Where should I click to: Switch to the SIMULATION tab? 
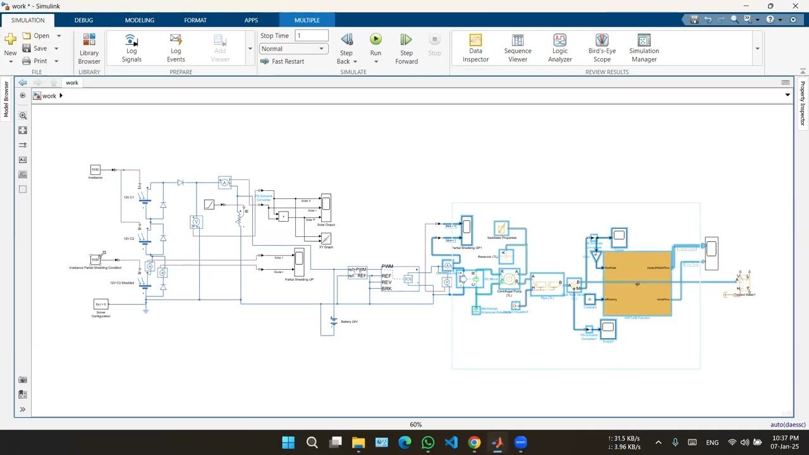pyautogui.click(x=27, y=20)
